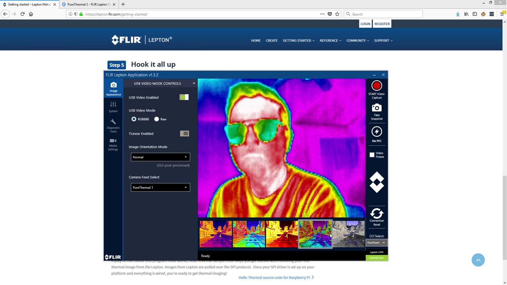Screen dimensions: 507x285
Task: Click the Ready status text
Action: 205,256
